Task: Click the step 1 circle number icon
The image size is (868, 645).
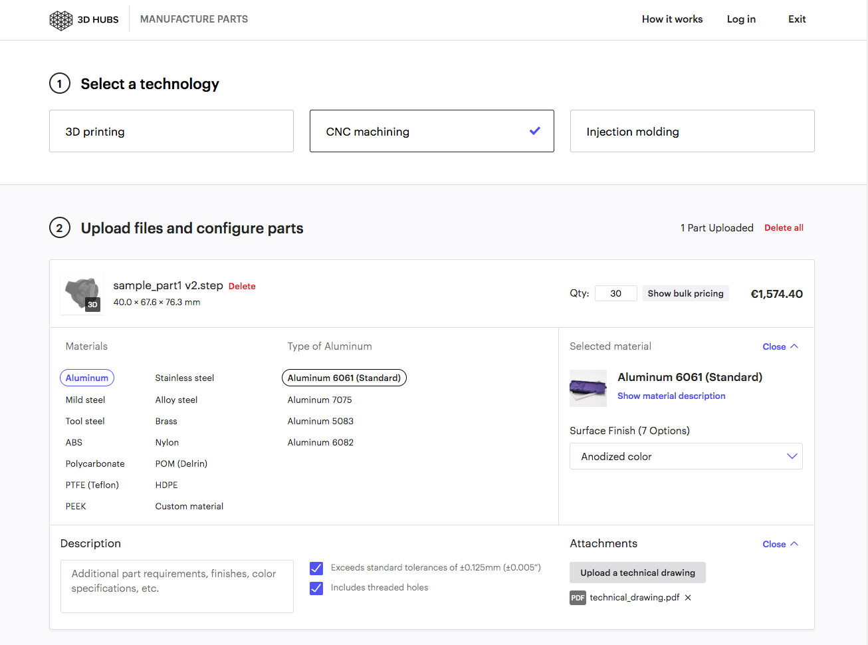Action: (x=60, y=84)
